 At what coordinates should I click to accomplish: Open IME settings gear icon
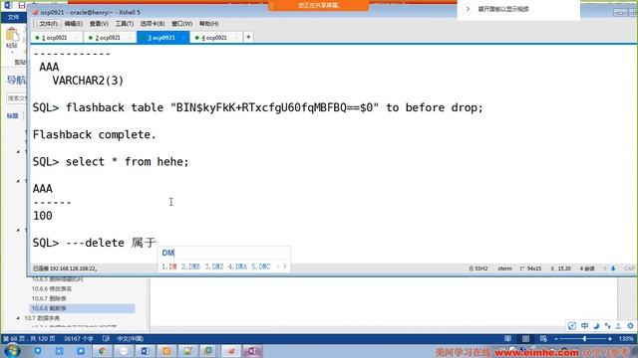tap(630, 326)
